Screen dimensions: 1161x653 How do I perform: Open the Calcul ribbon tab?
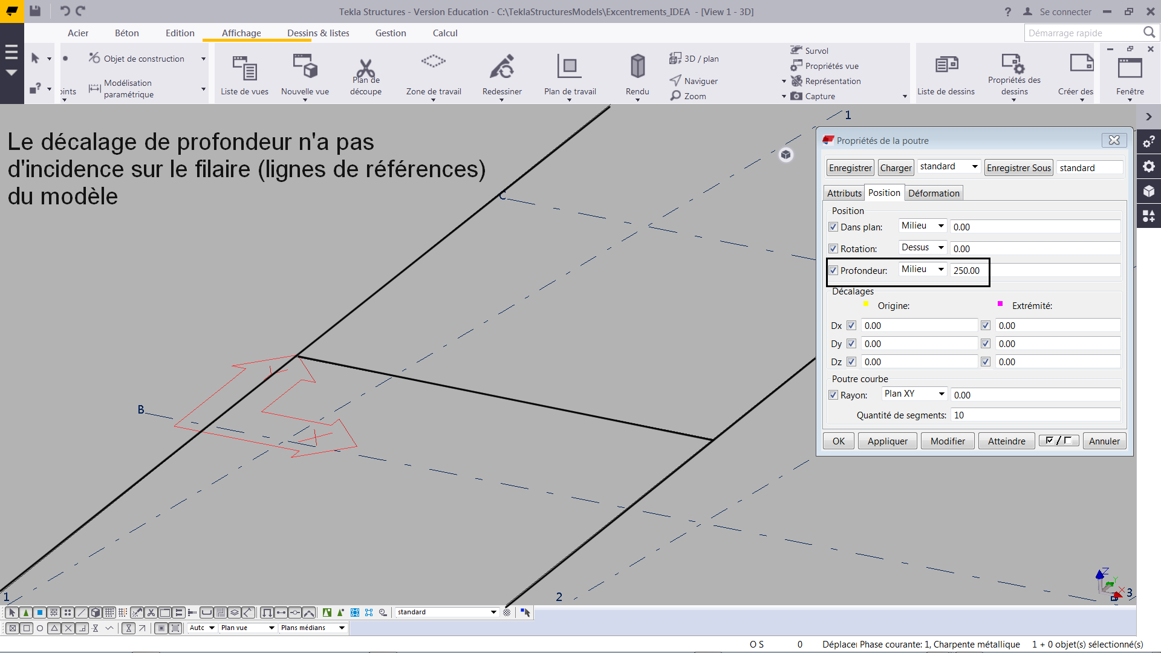(445, 33)
